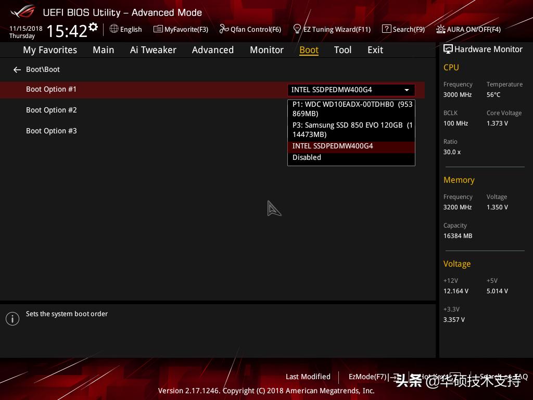The height and width of the screenshot is (400, 533).
Task: Switch to My Favorites tab
Action: pos(50,50)
